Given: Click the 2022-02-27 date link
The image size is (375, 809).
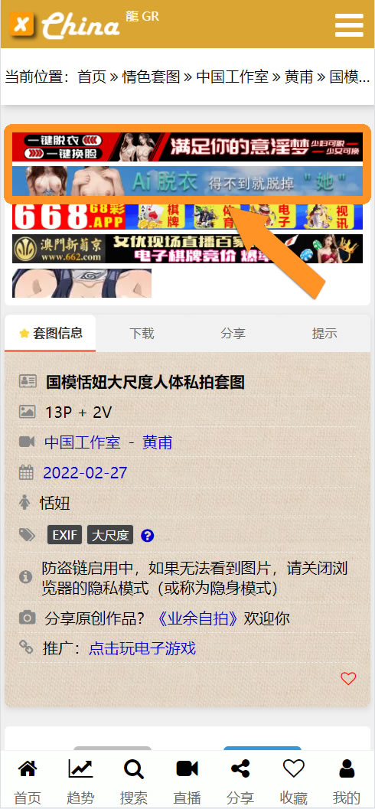Looking at the screenshot, I should [x=85, y=472].
